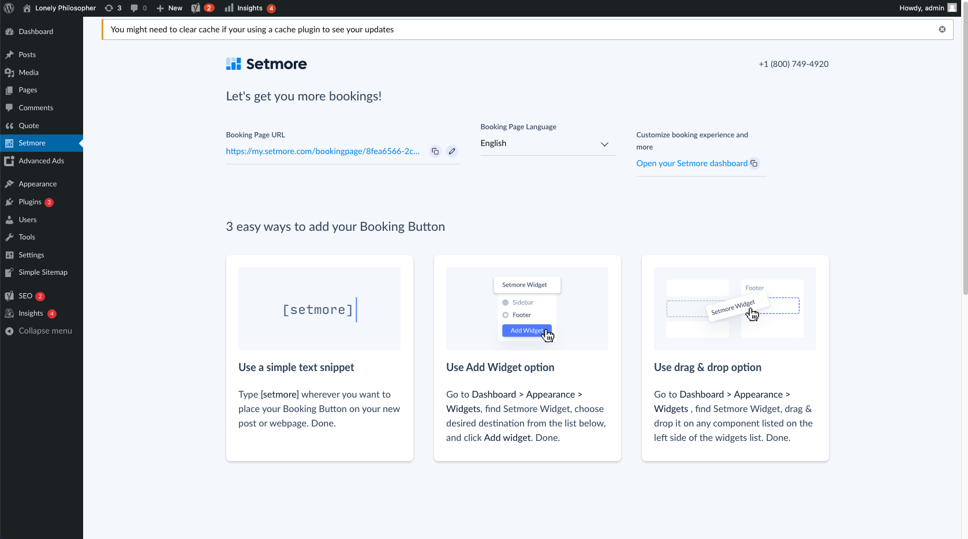This screenshot has height=539, width=968.
Task: Click the New content plus item
Action: 170,8
